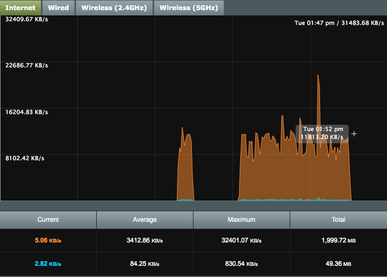This screenshot has height=277, width=387.
Task: Click the 1,999.72 MB total value
Action: coord(339,240)
